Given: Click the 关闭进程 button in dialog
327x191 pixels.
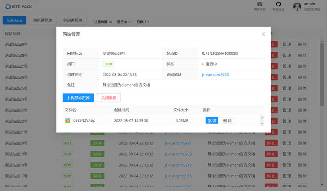Looking at the screenshot, I should [x=109, y=98].
